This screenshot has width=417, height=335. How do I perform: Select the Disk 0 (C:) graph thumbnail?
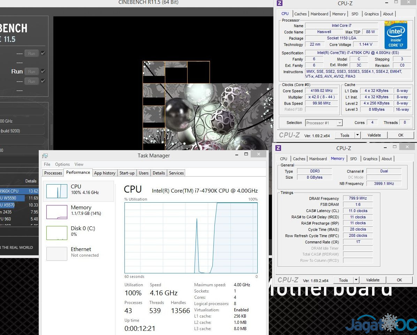57,233
